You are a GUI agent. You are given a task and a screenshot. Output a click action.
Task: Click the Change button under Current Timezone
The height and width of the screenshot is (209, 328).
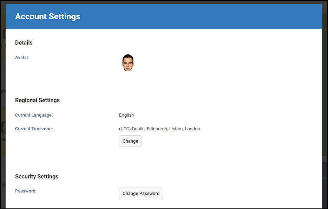tap(130, 141)
